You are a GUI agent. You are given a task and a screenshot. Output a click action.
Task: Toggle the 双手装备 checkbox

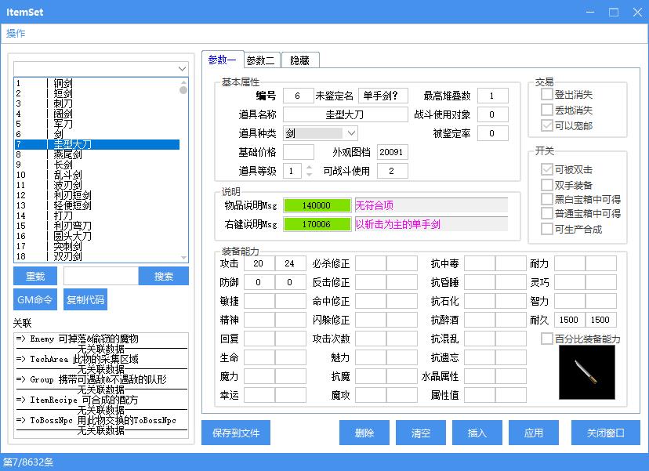(547, 185)
